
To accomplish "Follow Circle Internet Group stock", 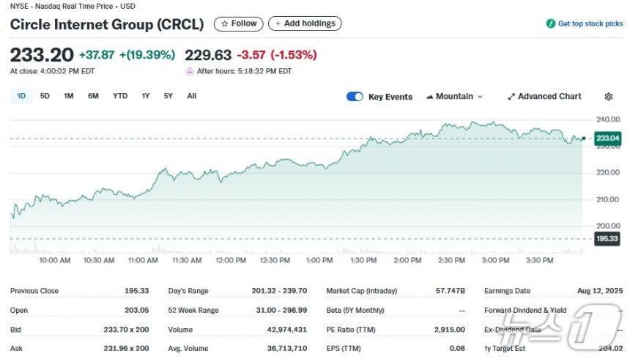I will pos(239,23).
